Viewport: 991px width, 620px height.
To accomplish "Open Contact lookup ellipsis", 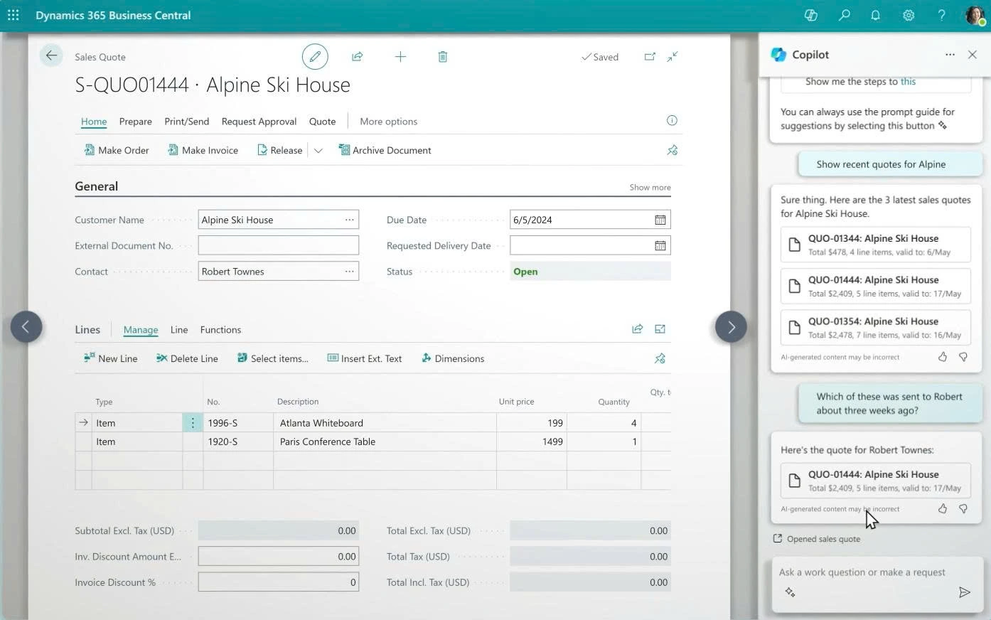I will 349,271.
